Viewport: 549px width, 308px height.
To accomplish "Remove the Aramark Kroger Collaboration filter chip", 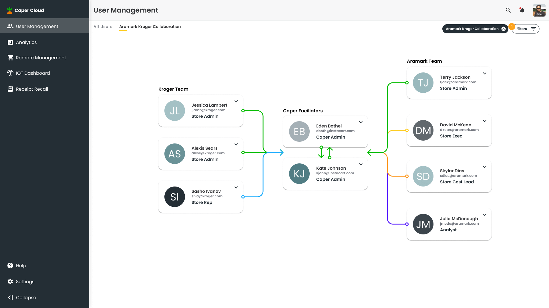I will click(x=504, y=29).
